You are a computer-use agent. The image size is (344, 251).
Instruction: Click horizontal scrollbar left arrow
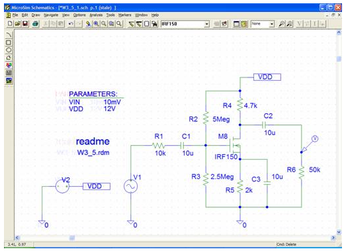tap(17, 238)
